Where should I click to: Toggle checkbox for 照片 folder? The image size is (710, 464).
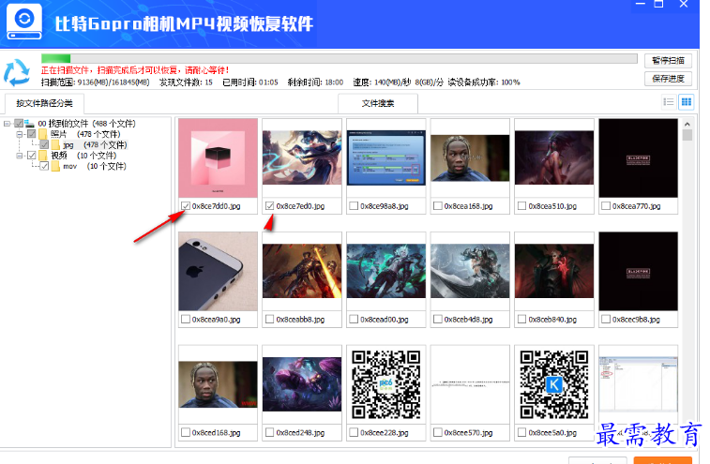(31, 134)
